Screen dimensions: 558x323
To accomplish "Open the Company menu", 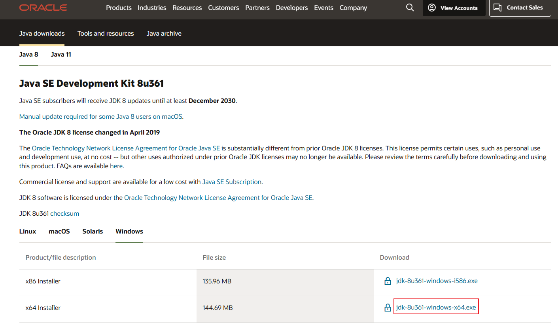I will 353,8.
